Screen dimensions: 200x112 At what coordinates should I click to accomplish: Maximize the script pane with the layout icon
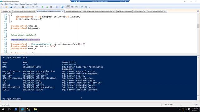[77, 7]
